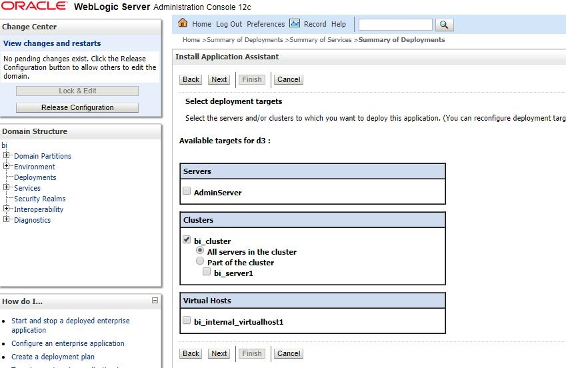This screenshot has height=368, width=566.
Task: Expand the Services tree node
Action: (6, 187)
